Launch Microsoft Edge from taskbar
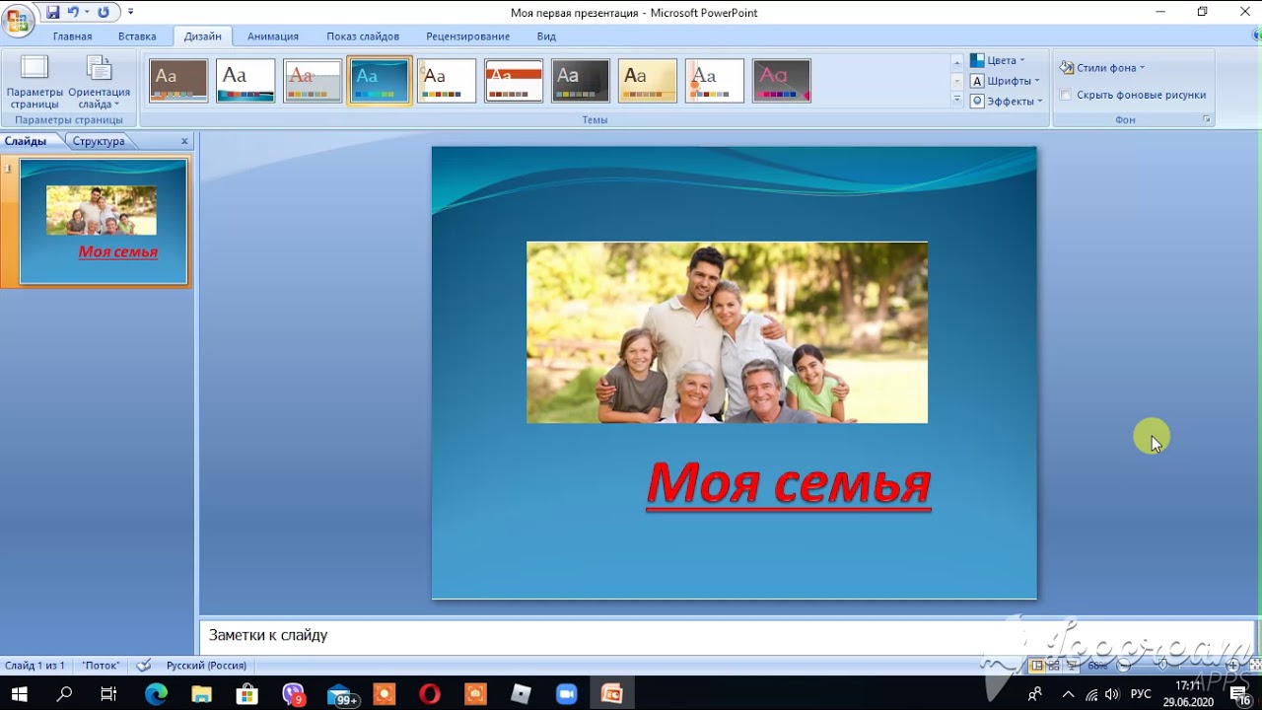 (156, 694)
